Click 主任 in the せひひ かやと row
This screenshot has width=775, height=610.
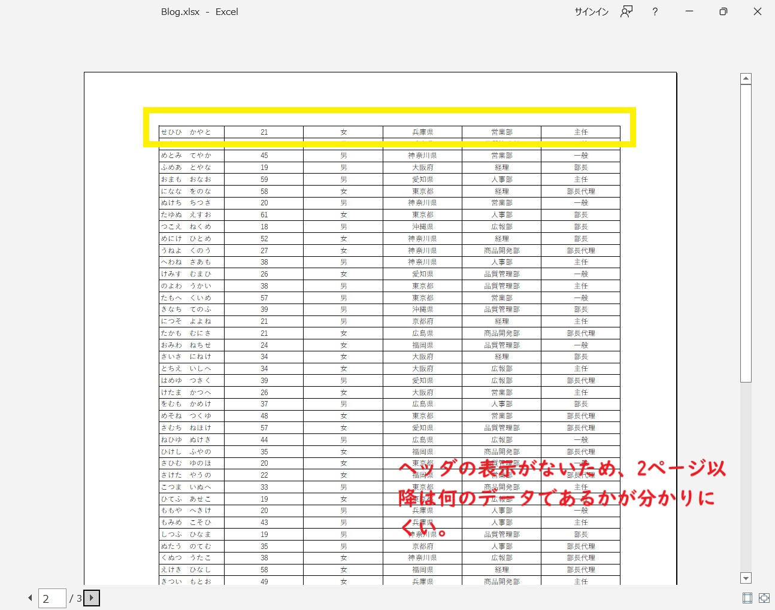click(x=581, y=132)
